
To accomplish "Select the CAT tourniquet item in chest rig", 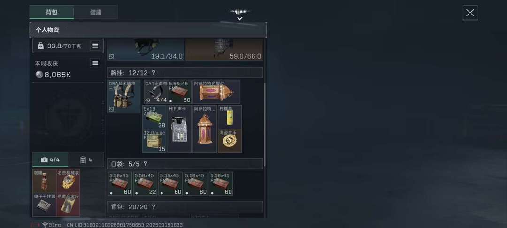I will (x=155, y=92).
